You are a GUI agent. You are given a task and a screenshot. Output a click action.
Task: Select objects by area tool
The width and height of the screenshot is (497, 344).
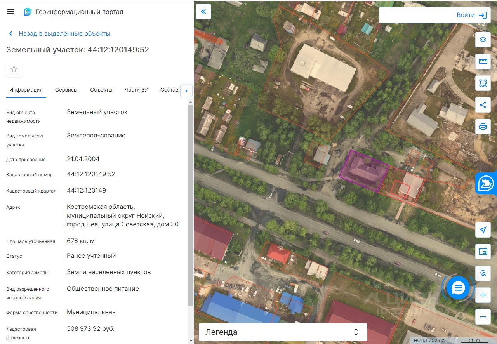pos(483,83)
